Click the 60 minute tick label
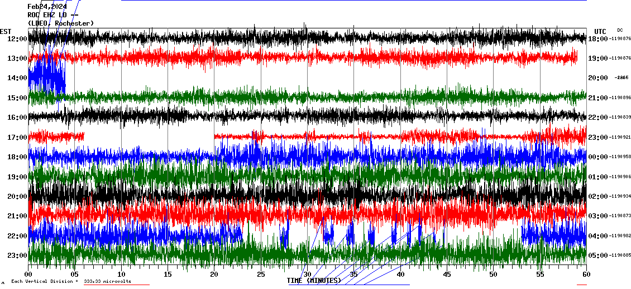The image size is (631, 289). (586, 275)
